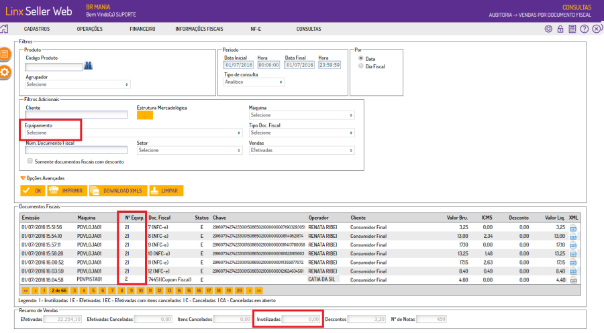This screenshot has height=333, width=604.
Task: Click the Código Produto input field
Action: click(53, 66)
